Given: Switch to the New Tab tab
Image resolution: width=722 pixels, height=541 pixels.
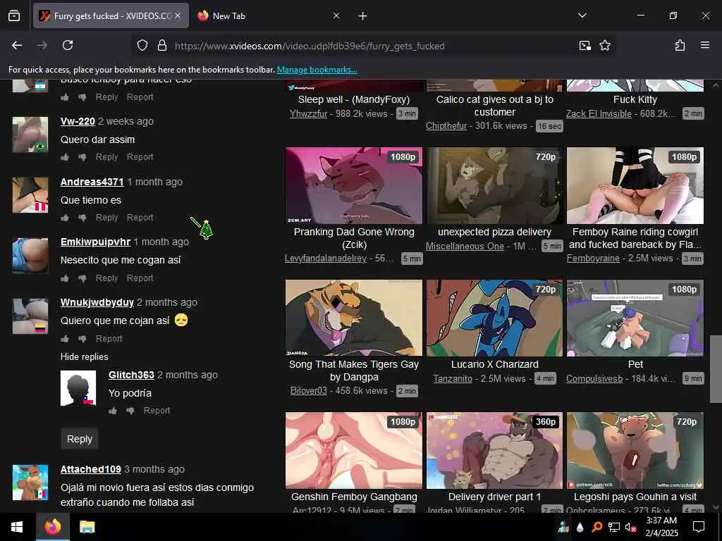Looking at the screenshot, I should [268, 15].
